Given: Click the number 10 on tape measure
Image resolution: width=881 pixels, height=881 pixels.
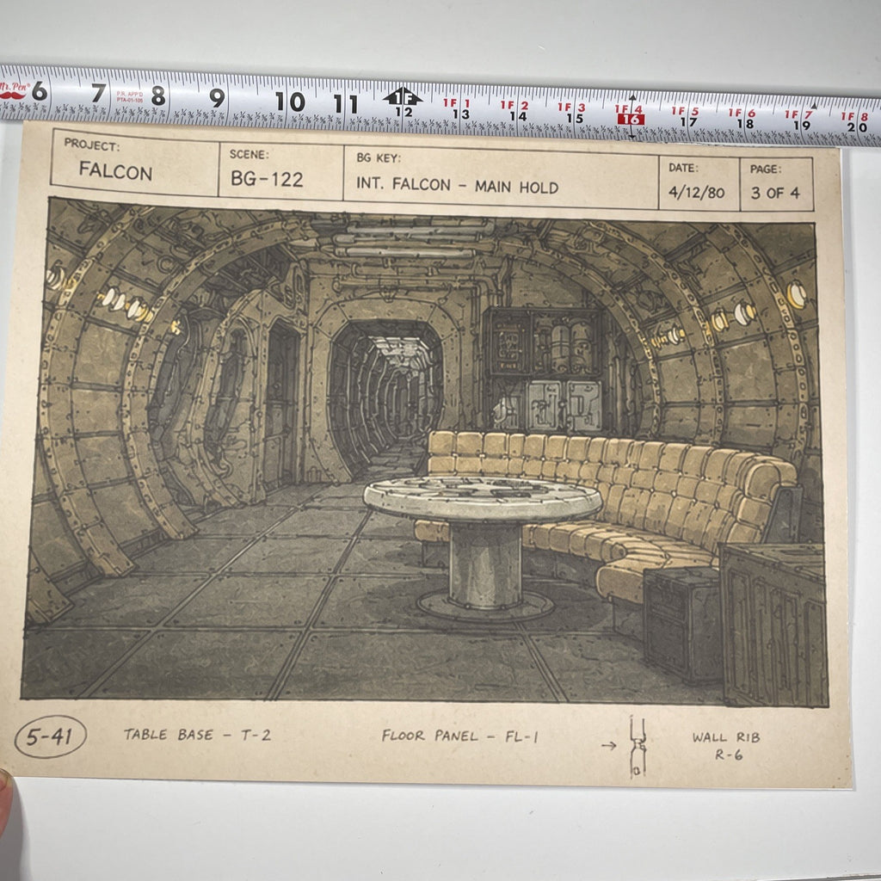Looking at the screenshot, I should click(290, 102).
